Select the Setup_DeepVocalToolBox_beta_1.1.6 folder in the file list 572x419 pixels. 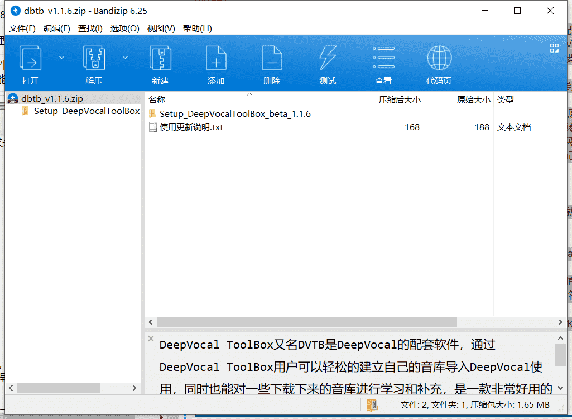coord(235,113)
